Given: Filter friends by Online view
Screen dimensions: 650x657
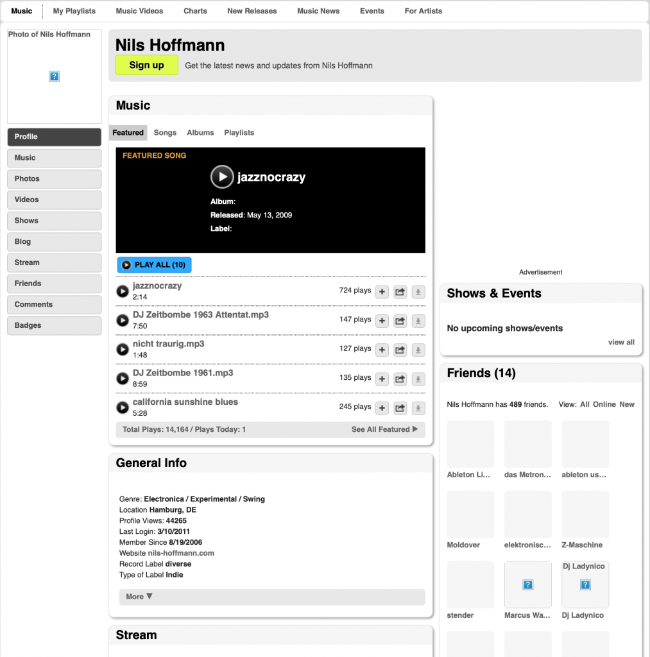Looking at the screenshot, I should tap(604, 404).
